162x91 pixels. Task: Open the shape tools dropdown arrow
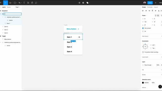[x=17, y=3]
